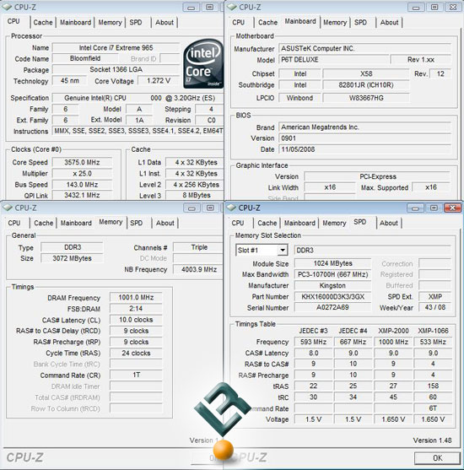The height and width of the screenshot is (470, 464).
Task: Select CPU tab in top-right Mainboard window
Action: pyautogui.click(x=239, y=23)
